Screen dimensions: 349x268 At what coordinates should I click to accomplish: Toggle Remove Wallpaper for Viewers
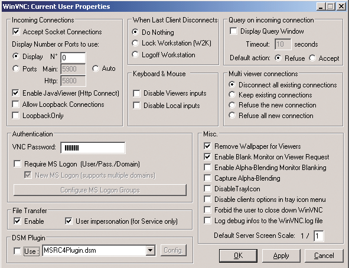(x=207, y=146)
